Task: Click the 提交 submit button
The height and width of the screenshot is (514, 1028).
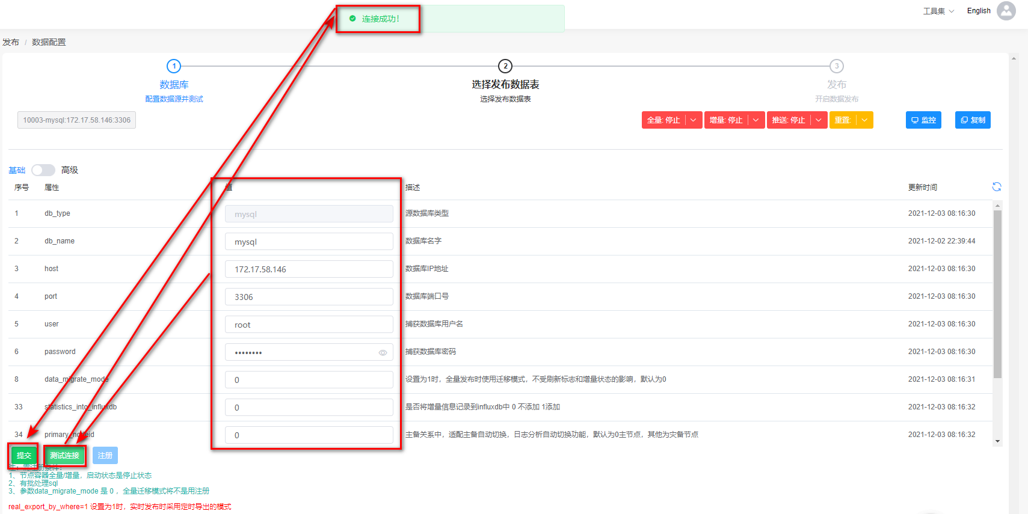Action: 24,456
